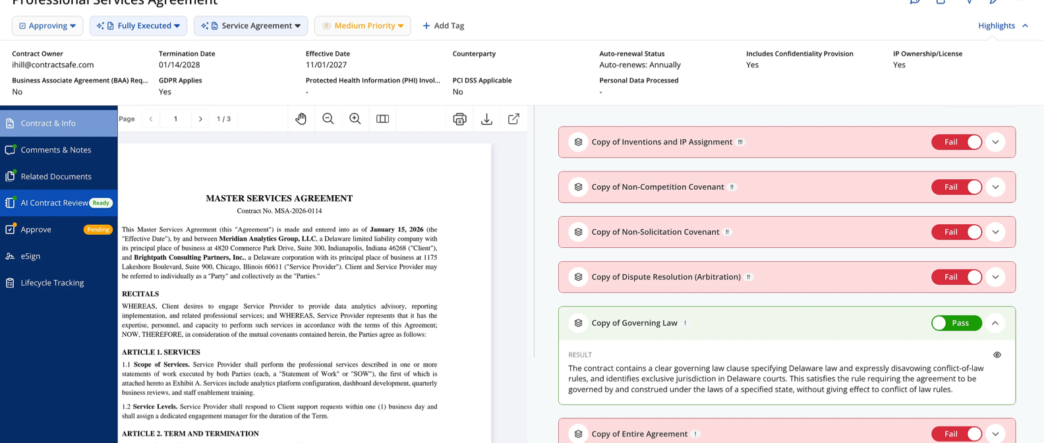Click priority marker beside Governing Law
This screenshot has height=443, width=1044.
(x=685, y=323)
